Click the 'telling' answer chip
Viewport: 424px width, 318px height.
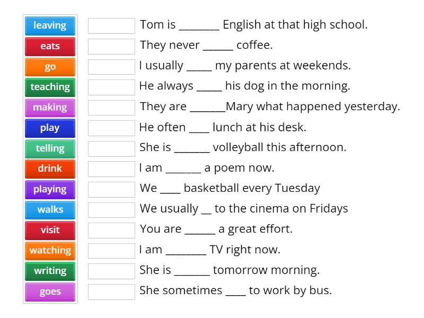click(50, 148)
